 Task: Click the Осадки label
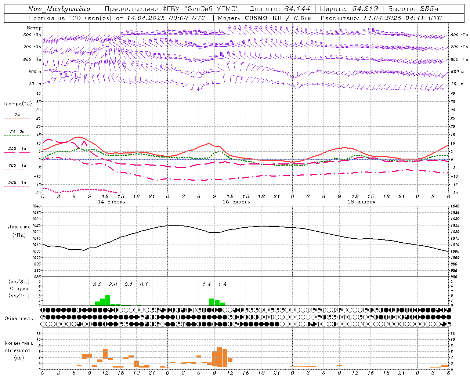[x=19, y=289]
